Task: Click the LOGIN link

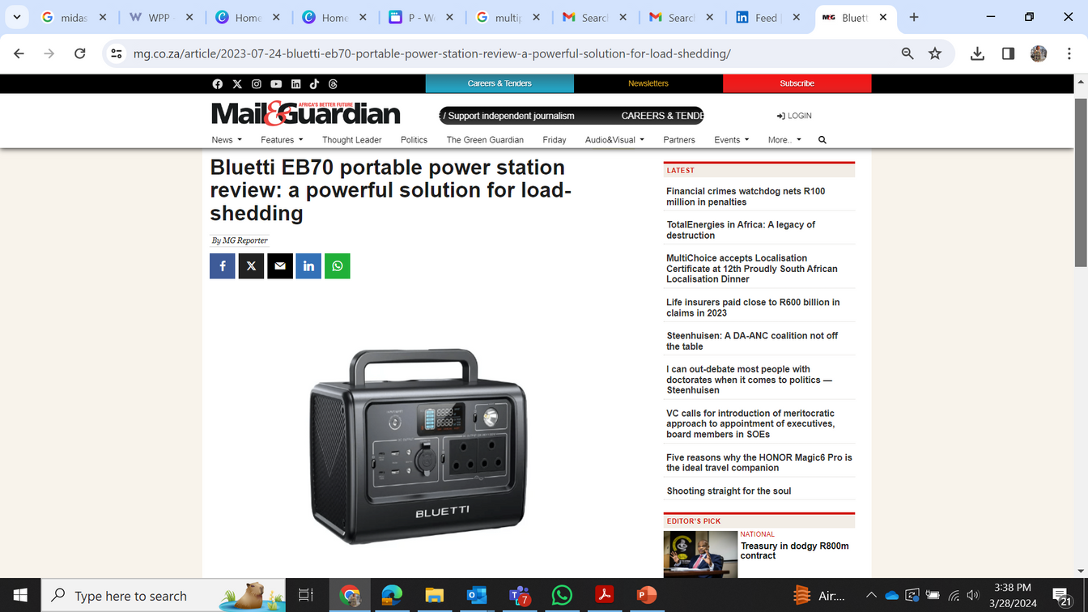Action: 794,116
